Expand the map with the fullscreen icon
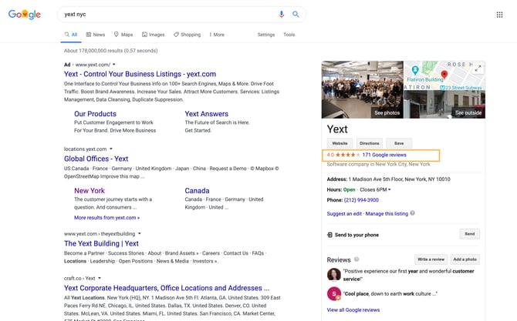The image size is (517, 321). 478,69
